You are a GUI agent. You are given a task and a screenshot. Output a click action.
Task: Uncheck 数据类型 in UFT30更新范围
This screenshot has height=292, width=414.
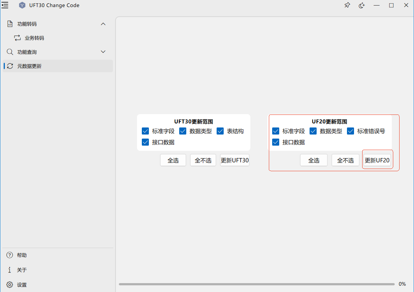click(x=183, y=131)
